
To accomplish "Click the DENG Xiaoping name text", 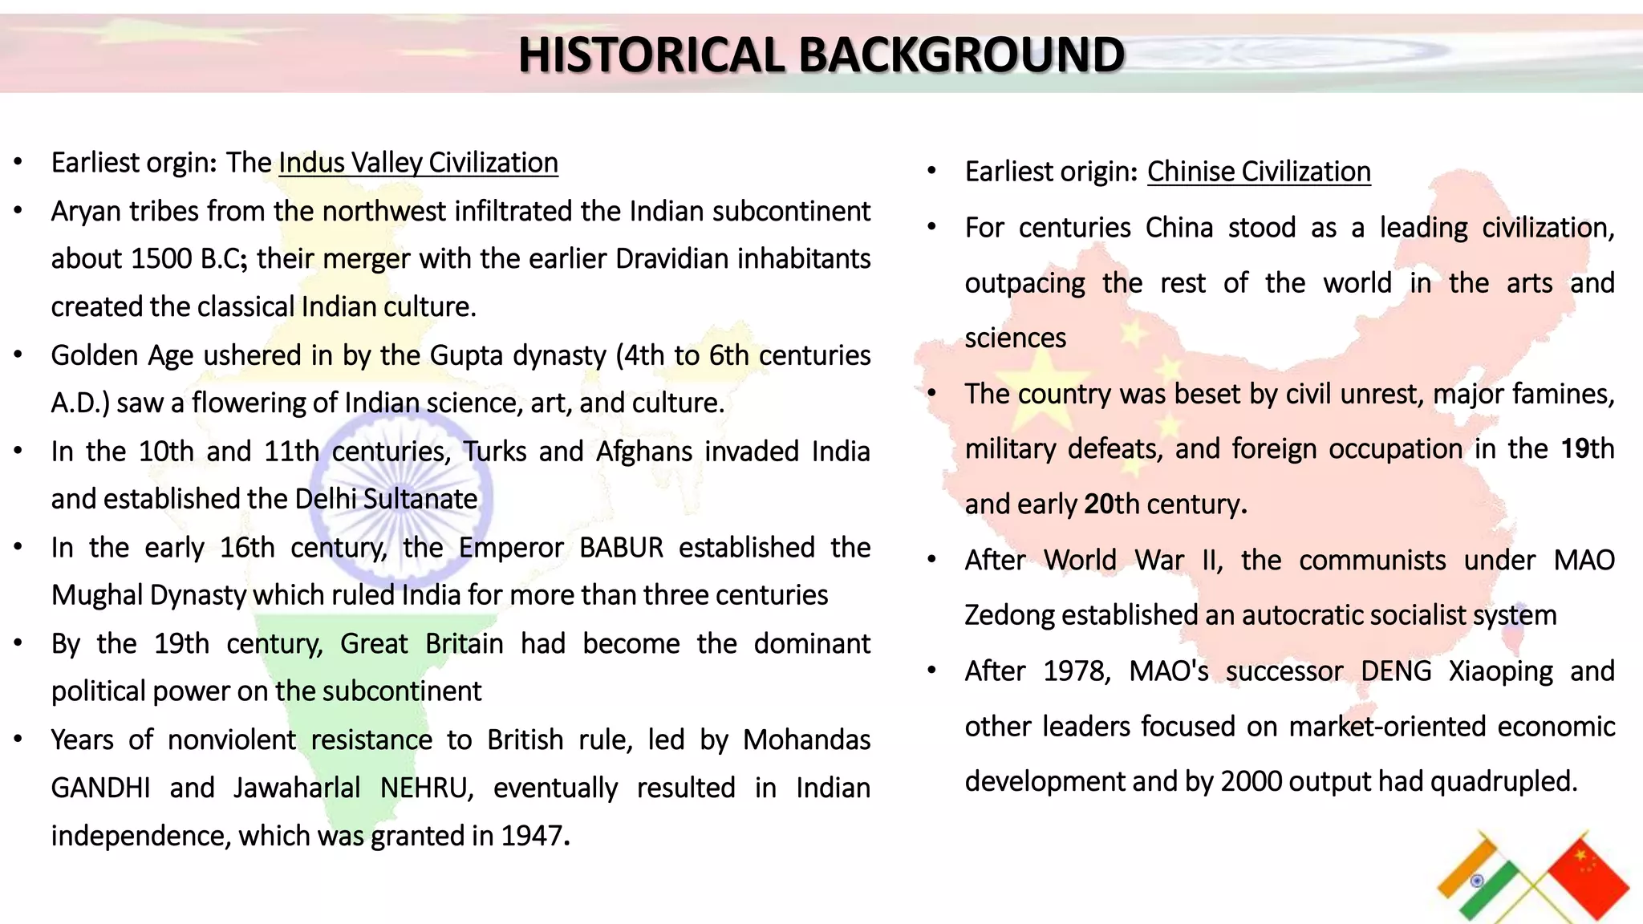I will pos(1457,671).
